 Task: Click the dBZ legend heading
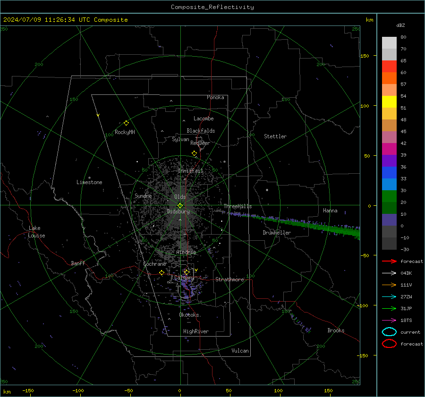400,25
